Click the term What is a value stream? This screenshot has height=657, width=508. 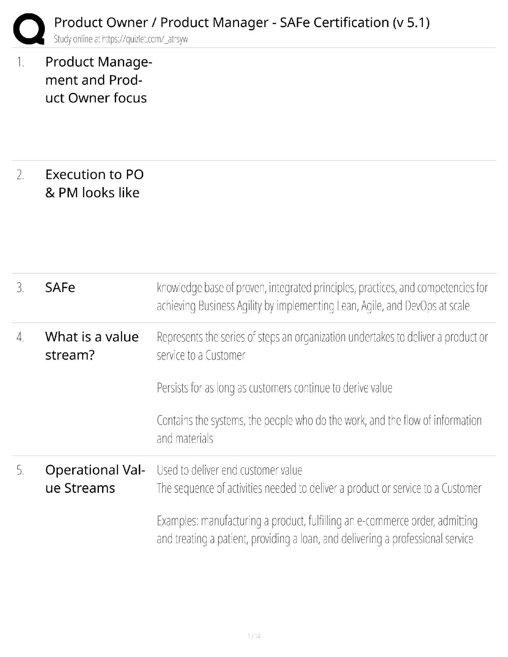[92, 346]
